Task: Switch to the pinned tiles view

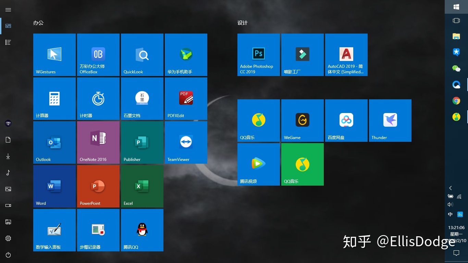Action: 8,26
